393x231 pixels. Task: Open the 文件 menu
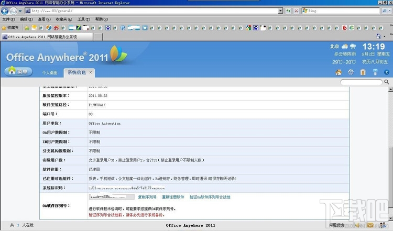tap(8, 19)
